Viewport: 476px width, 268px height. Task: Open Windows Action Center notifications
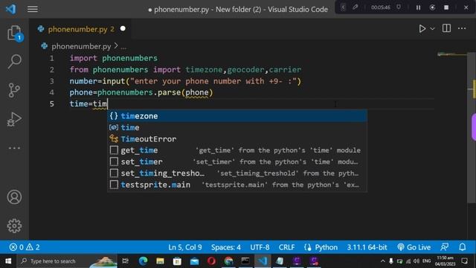click(464, 261)
